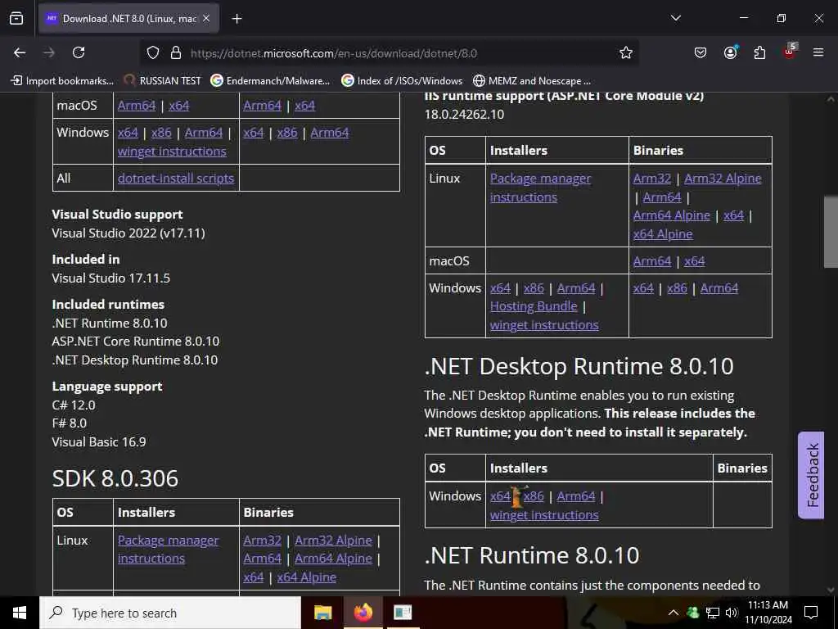Open Firefox hamburger application menu
Screen dimensions: 838x629
pyautogui.click(x=818, y=52)
